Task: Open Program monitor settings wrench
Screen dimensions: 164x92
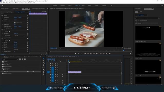Action: (122, 48)
